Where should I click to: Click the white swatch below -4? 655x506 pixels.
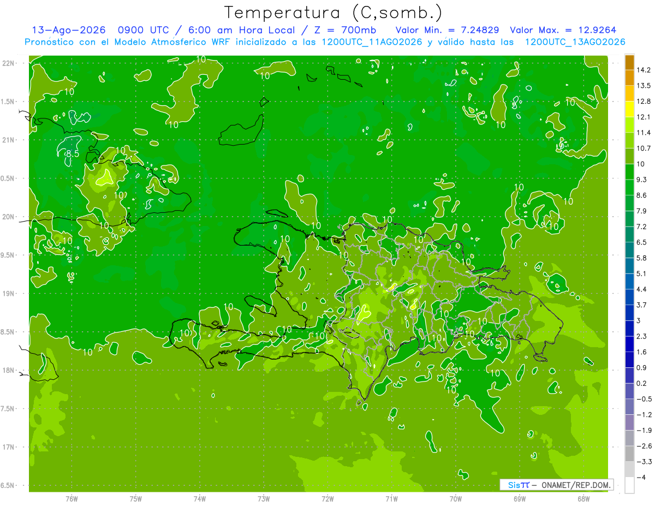click(629, 485)
